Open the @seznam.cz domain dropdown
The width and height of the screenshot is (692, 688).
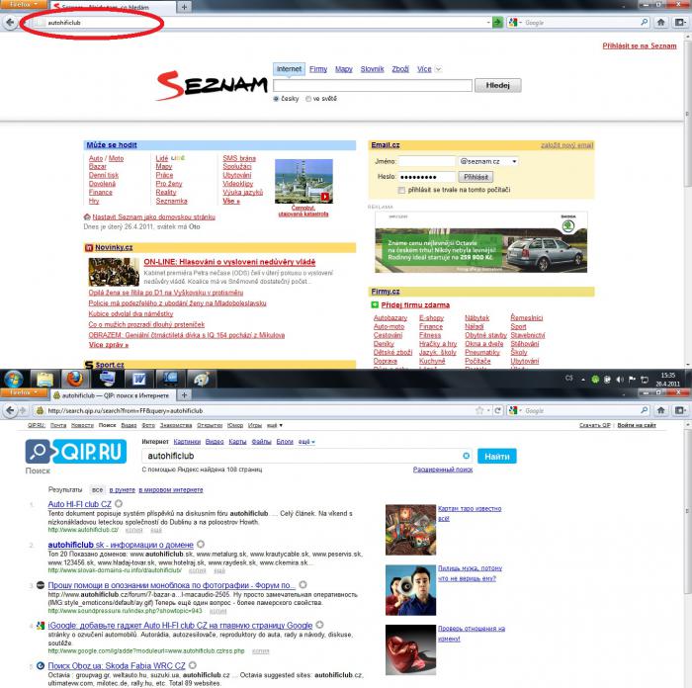[514, 161]
